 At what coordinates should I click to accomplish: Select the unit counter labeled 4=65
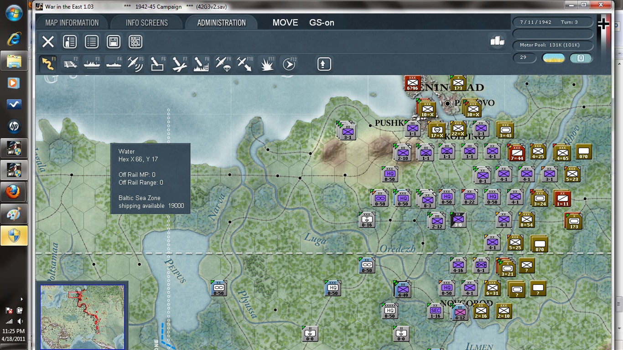pyautogui.click(x=562, y=153)
